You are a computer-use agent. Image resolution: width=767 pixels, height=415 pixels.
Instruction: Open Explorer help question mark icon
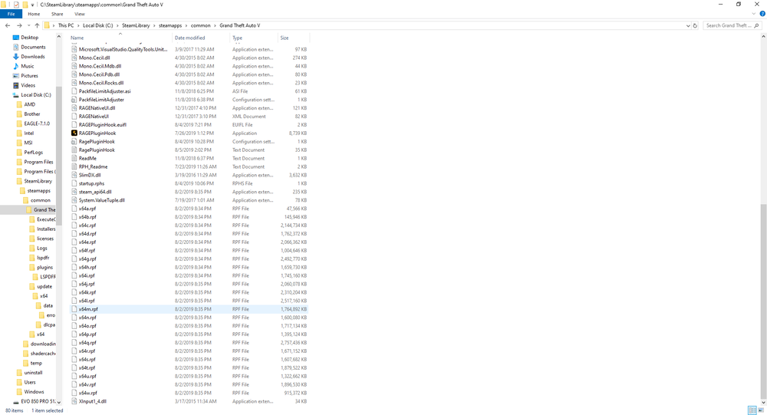(762, 14)
